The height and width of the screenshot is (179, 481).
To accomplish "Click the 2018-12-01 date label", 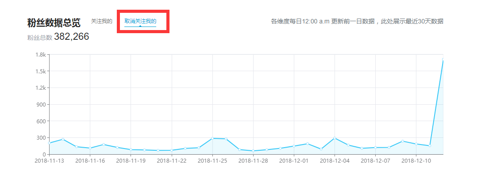I will pyautogui.click(x=294, y=160).
